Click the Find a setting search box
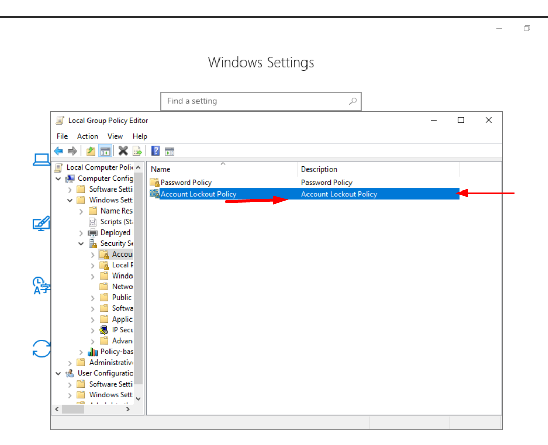548x445 pixels. point(256,101)
